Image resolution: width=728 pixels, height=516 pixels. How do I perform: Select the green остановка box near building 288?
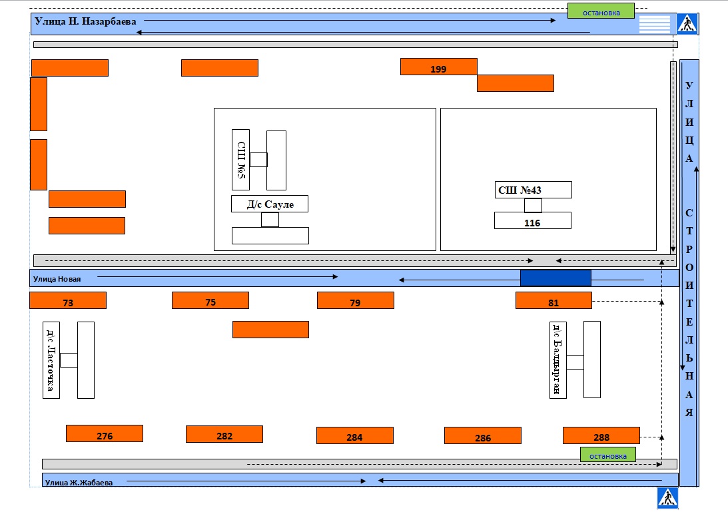click(607, 455)
